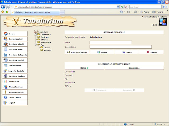The image size is (169, 126).
Task: Click the Inviati folder icon in tree
Action: tap(42, 48)
